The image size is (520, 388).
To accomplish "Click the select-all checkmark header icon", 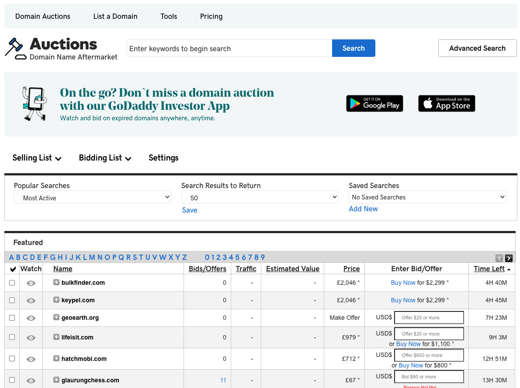I will pos(13,269).
